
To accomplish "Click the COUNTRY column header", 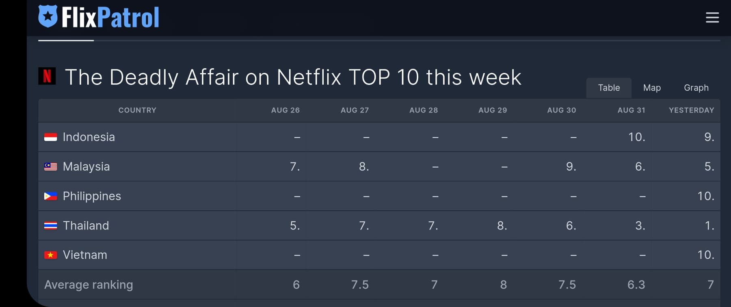I will pyautogui.click(x=137, y=110).
